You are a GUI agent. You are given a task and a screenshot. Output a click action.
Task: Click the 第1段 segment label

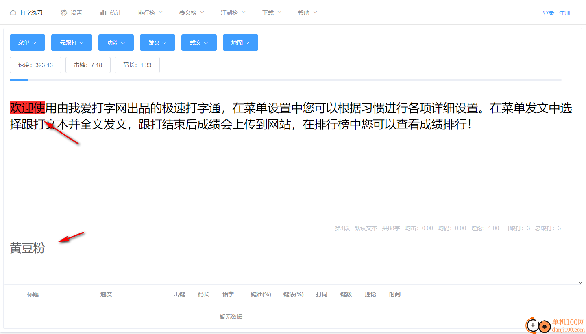click(x=342, y=228)
